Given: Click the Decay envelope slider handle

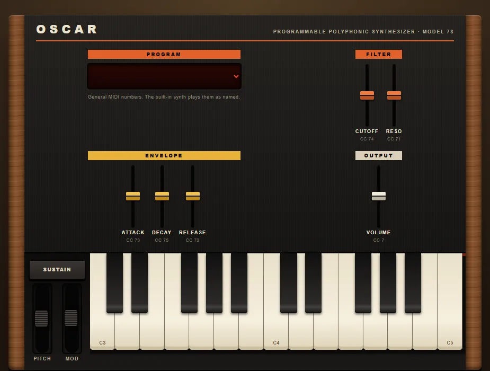Looking at the screenshot, I should pos(162,196).
